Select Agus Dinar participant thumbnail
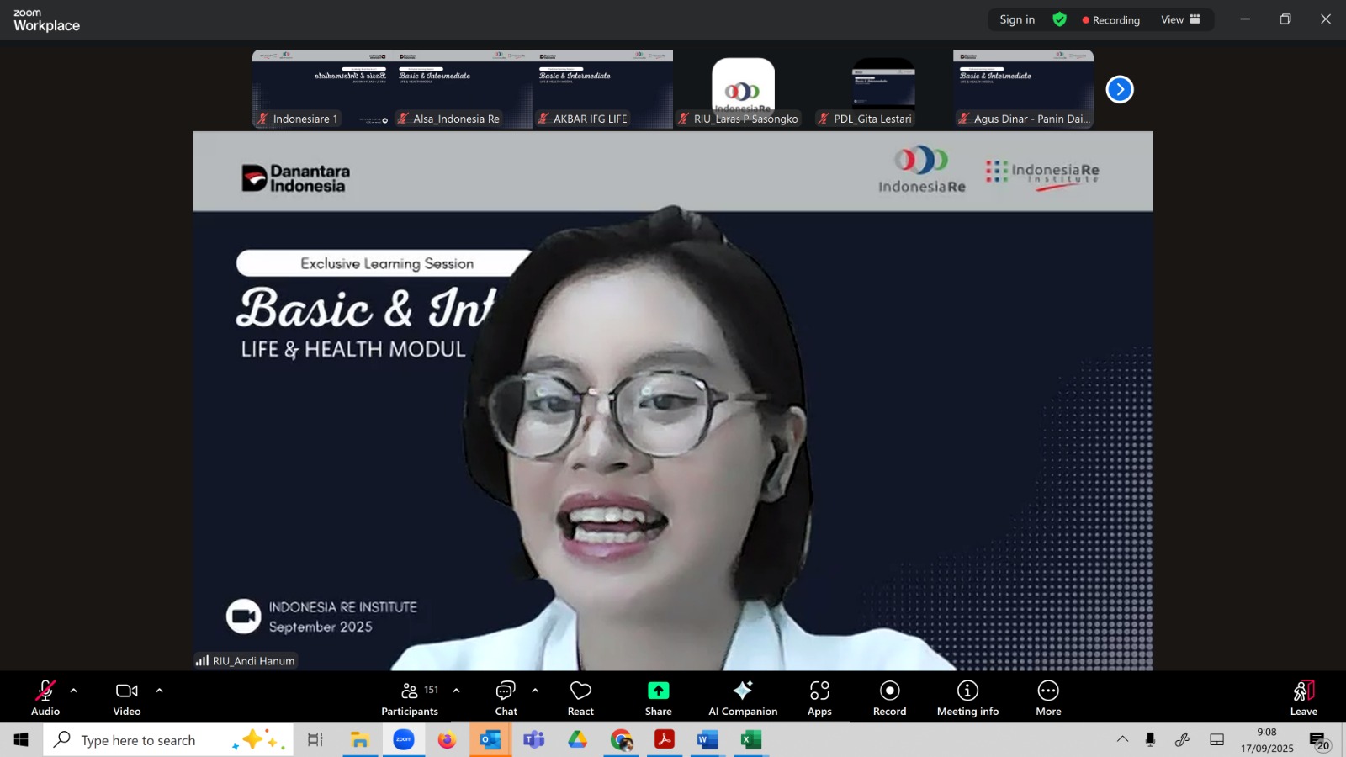1346x757 pixels. click(1023, 88)
